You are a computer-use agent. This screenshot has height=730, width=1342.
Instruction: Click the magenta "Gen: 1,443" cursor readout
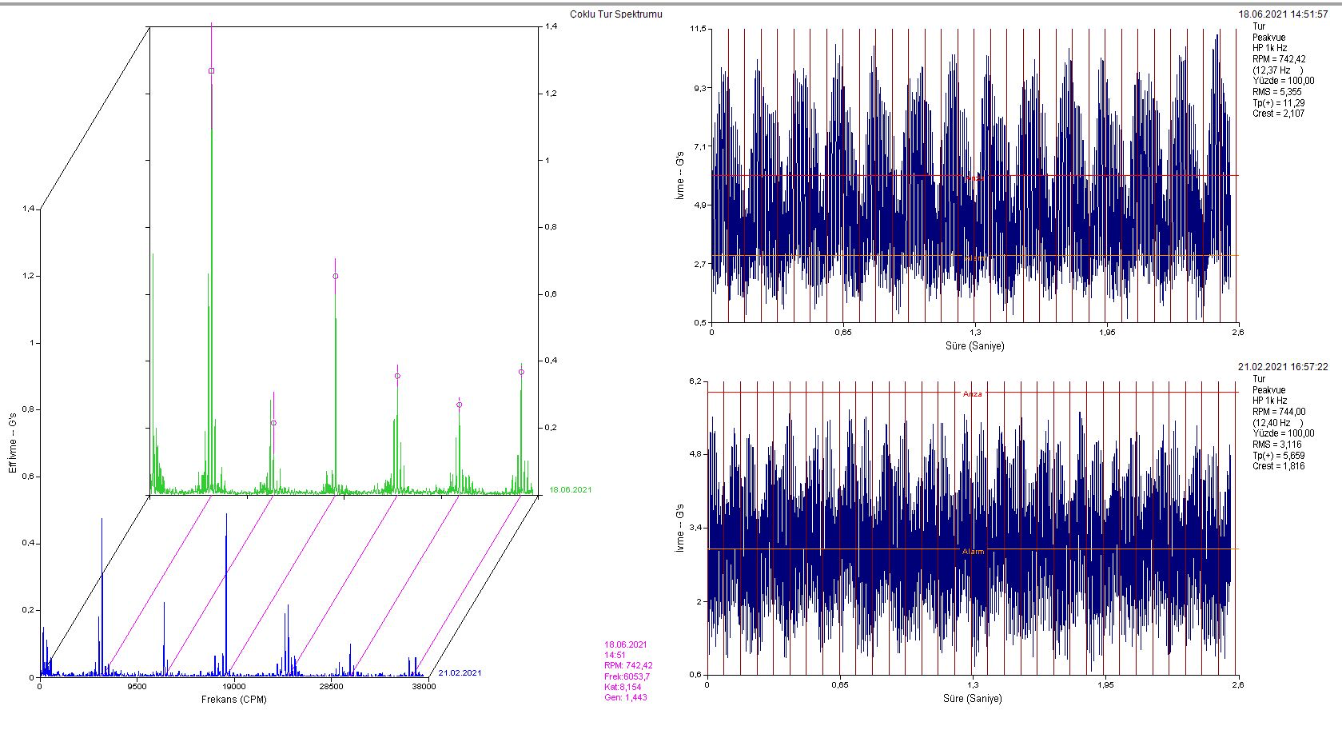626,697
